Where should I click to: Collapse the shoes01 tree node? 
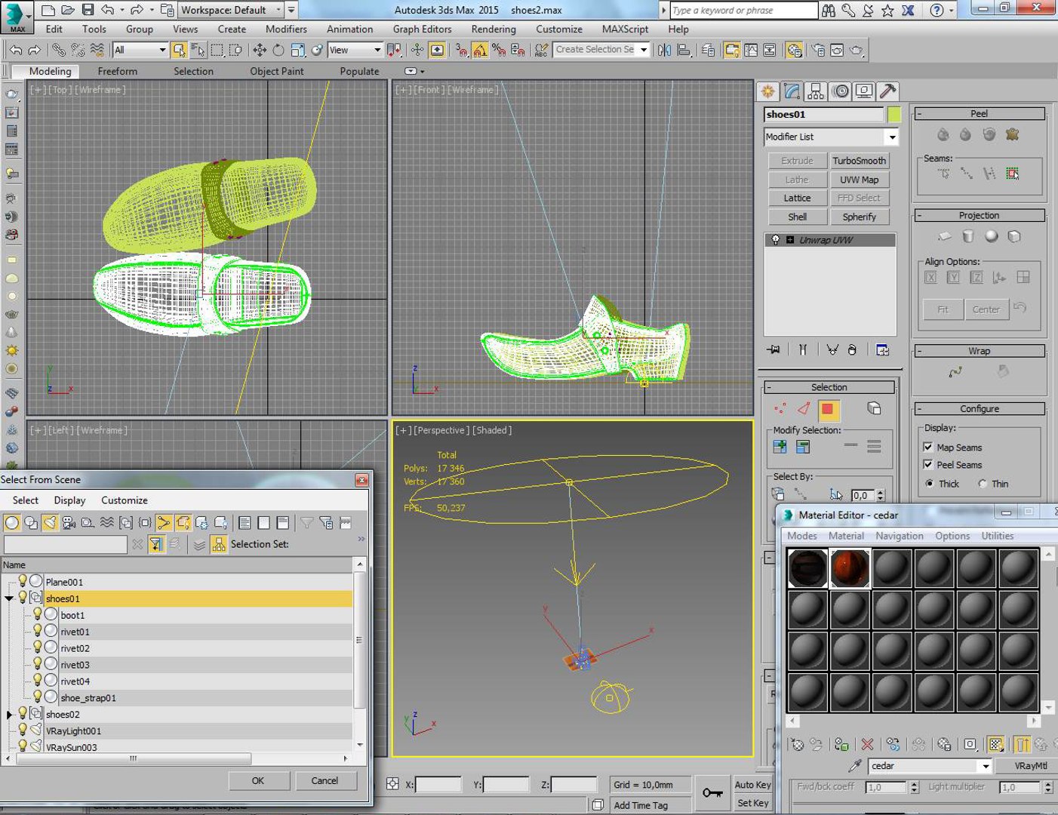click(9, 598)
